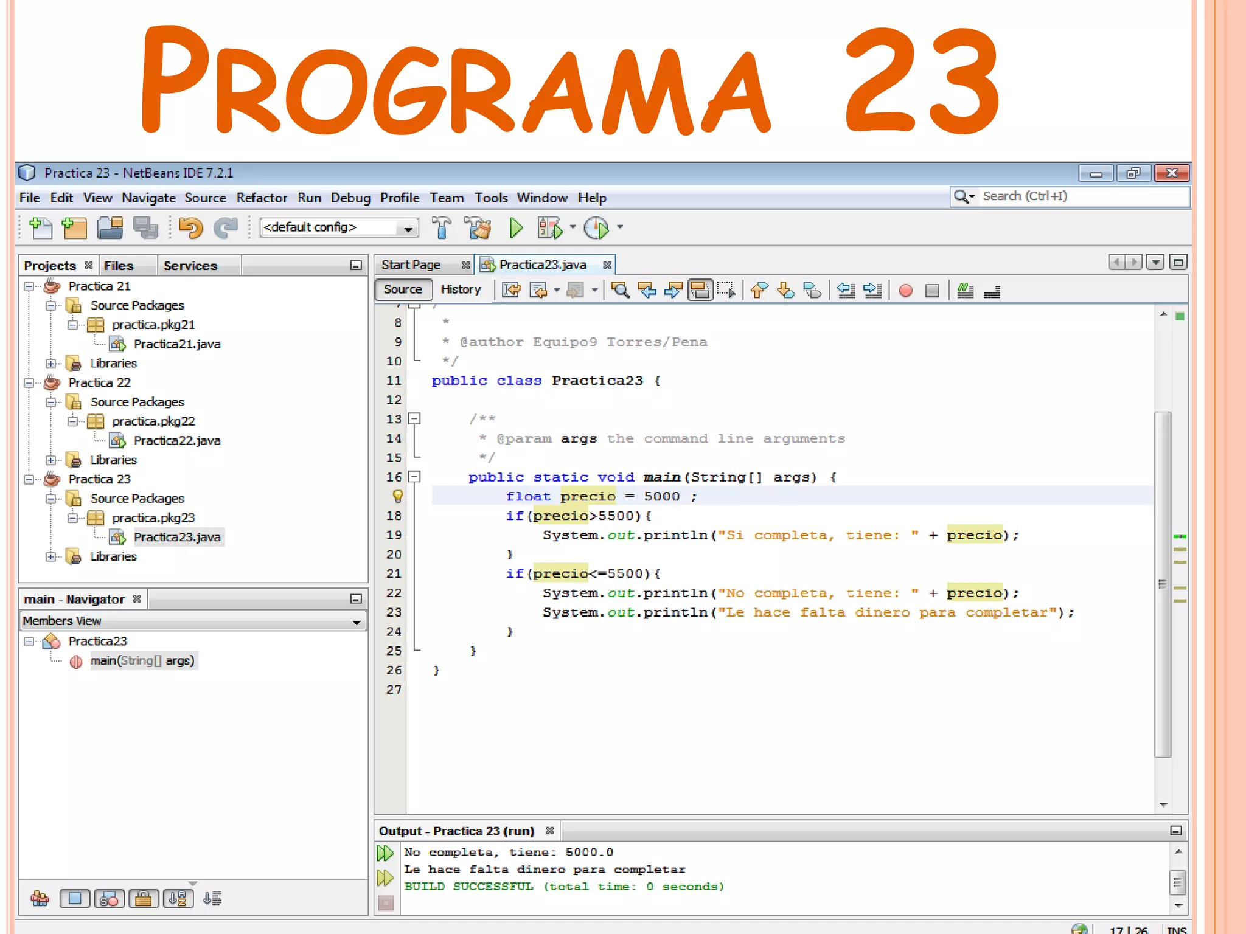Select main(String[] args) in Navigator
Image resolution: width=1246 pixels, height=934 pixels.
[142, 661]
